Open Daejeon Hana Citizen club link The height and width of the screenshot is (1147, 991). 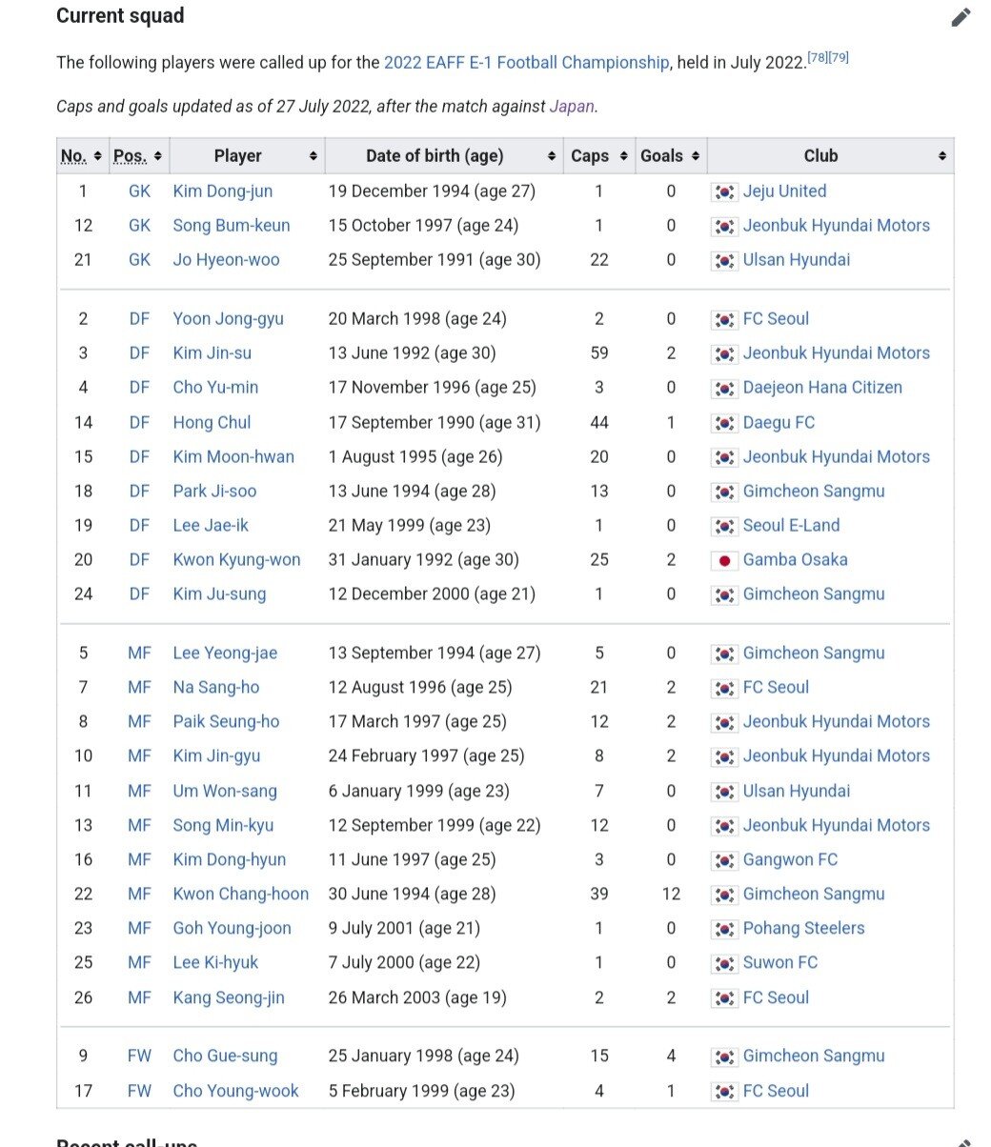click(821, 388)
